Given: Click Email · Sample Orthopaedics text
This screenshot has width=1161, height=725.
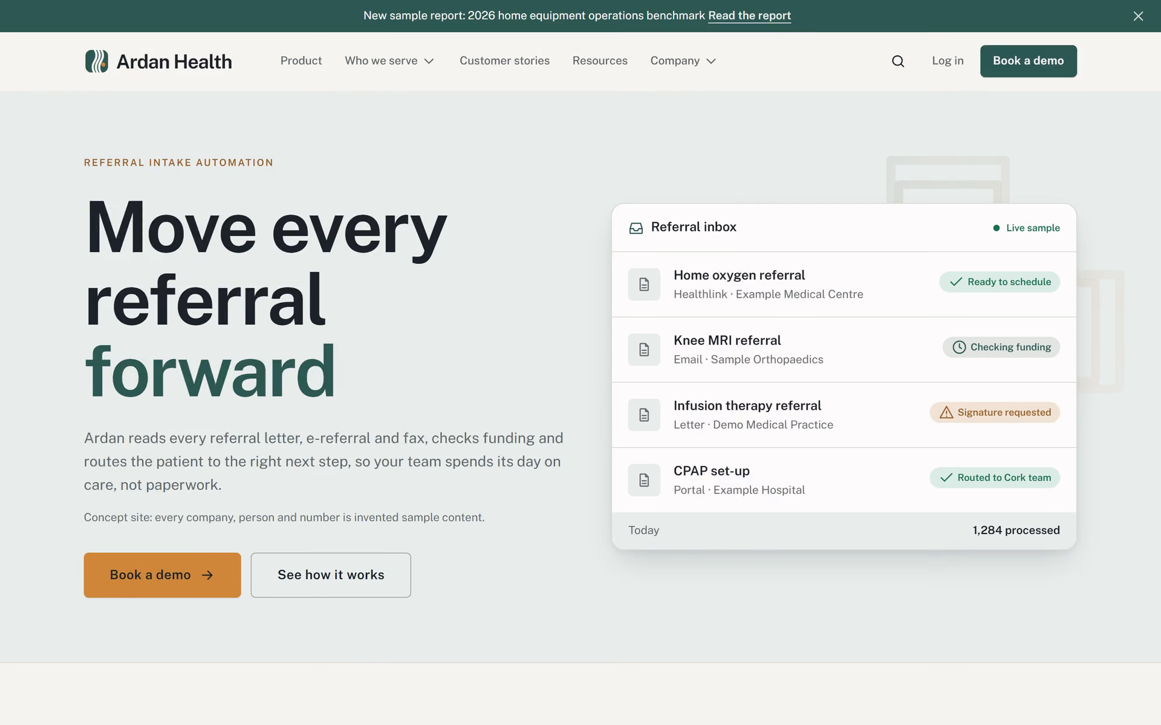Looking at the screenshot, I should (748, 359).
